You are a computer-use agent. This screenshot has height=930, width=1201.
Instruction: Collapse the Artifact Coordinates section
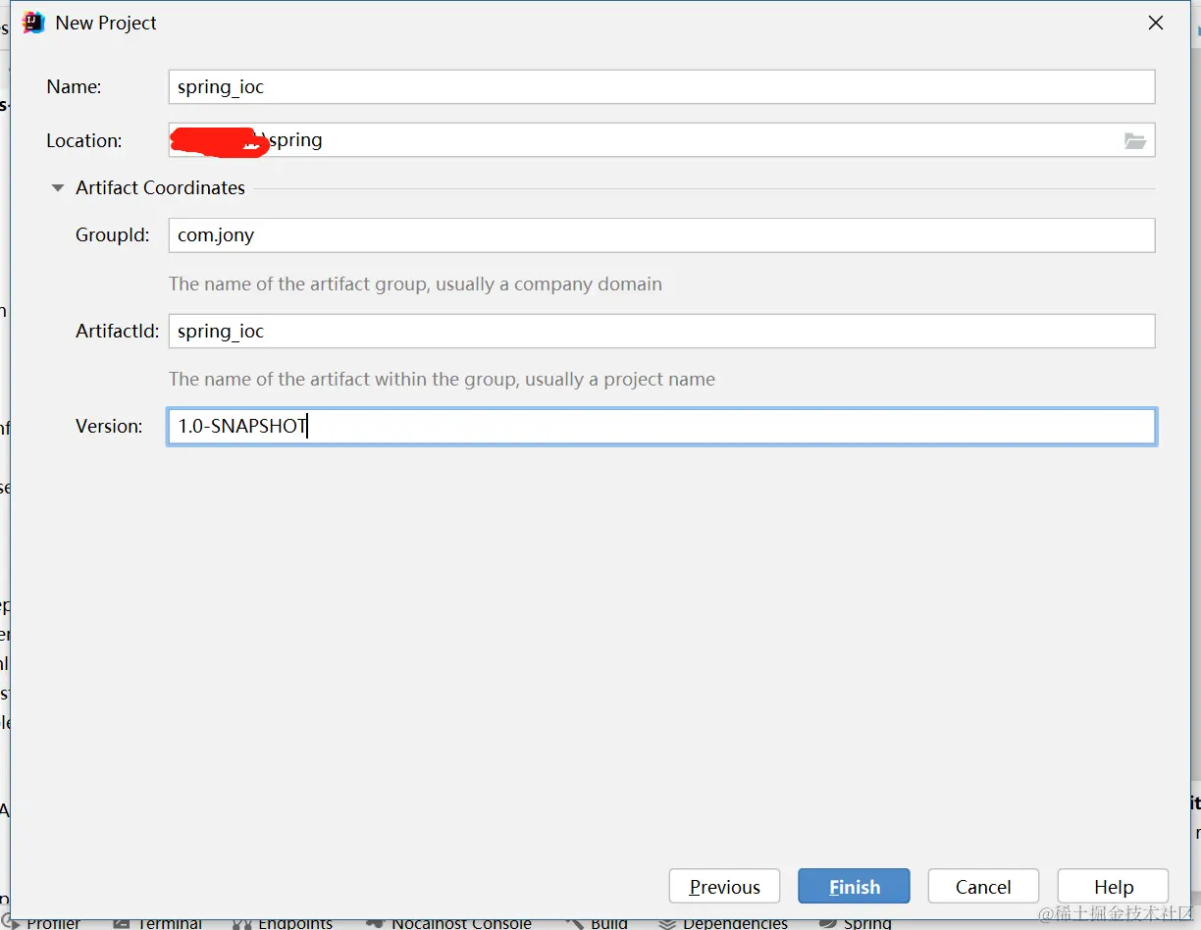pyautogui.click(x=58, y=187)
